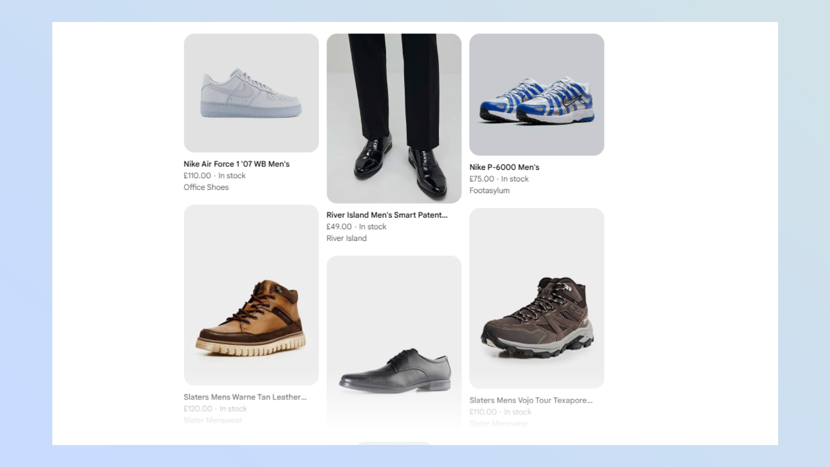Screen dimensions: 830x467
Task: Visit the Footasylum merchant link
Action: point(490,191)
